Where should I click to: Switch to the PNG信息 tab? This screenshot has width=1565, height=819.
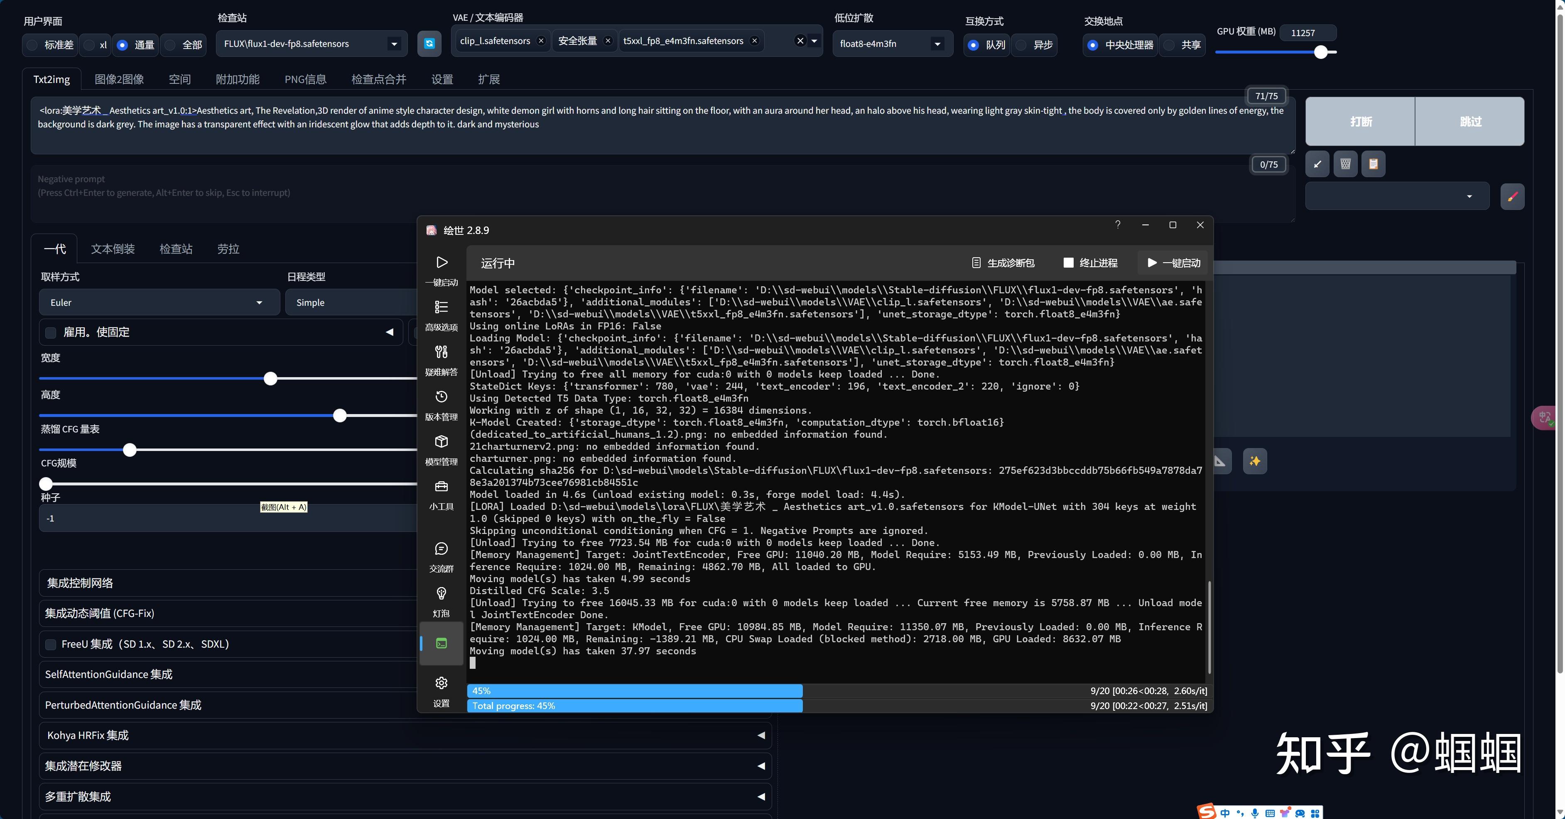point(305,80)
